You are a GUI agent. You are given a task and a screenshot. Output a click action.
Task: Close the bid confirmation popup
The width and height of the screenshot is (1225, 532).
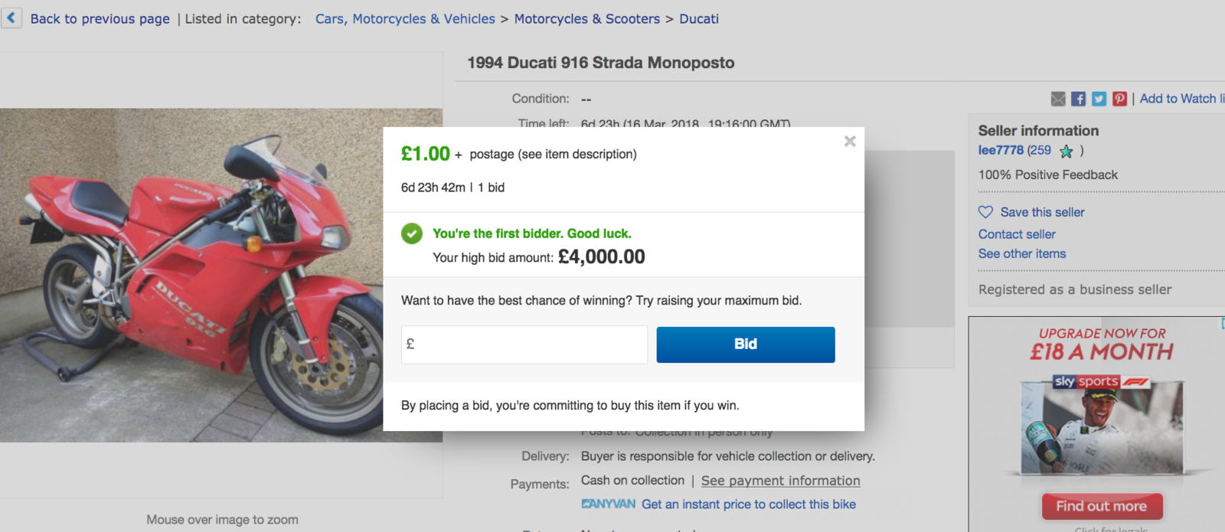pyautogui.click(x=850, y=142)
